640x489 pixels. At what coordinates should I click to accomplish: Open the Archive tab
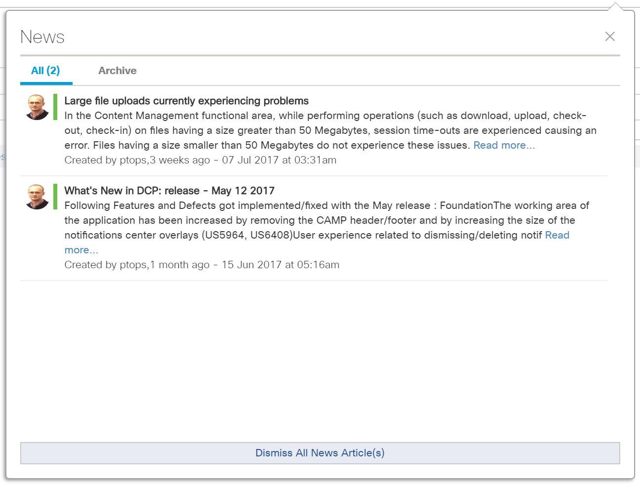tap(118, 71)
